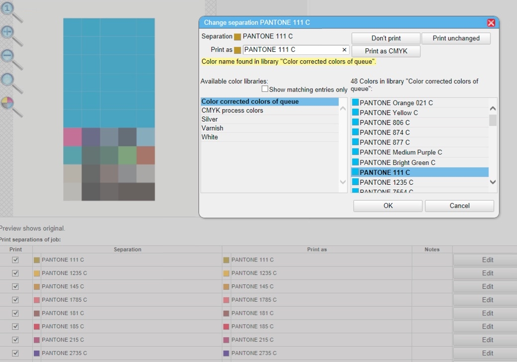
Task: Close the Change separation dialog
Action: coord(491,22)
